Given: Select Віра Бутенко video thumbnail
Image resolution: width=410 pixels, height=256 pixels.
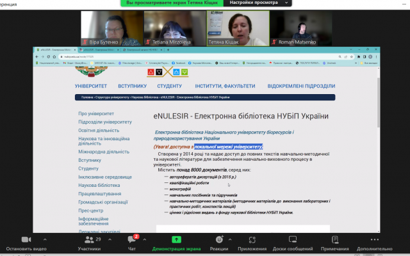Looking at the screenshot, I should coord(112,28).
